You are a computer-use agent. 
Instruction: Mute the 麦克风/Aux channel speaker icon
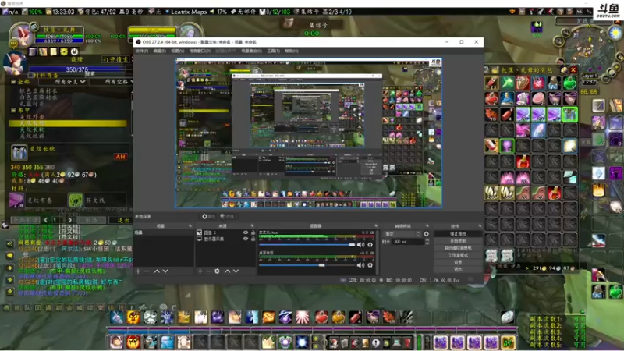point(360,245)
